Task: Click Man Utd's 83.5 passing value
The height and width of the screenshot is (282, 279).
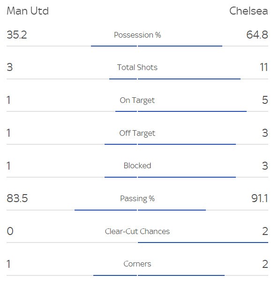Action: coord(17,198)
